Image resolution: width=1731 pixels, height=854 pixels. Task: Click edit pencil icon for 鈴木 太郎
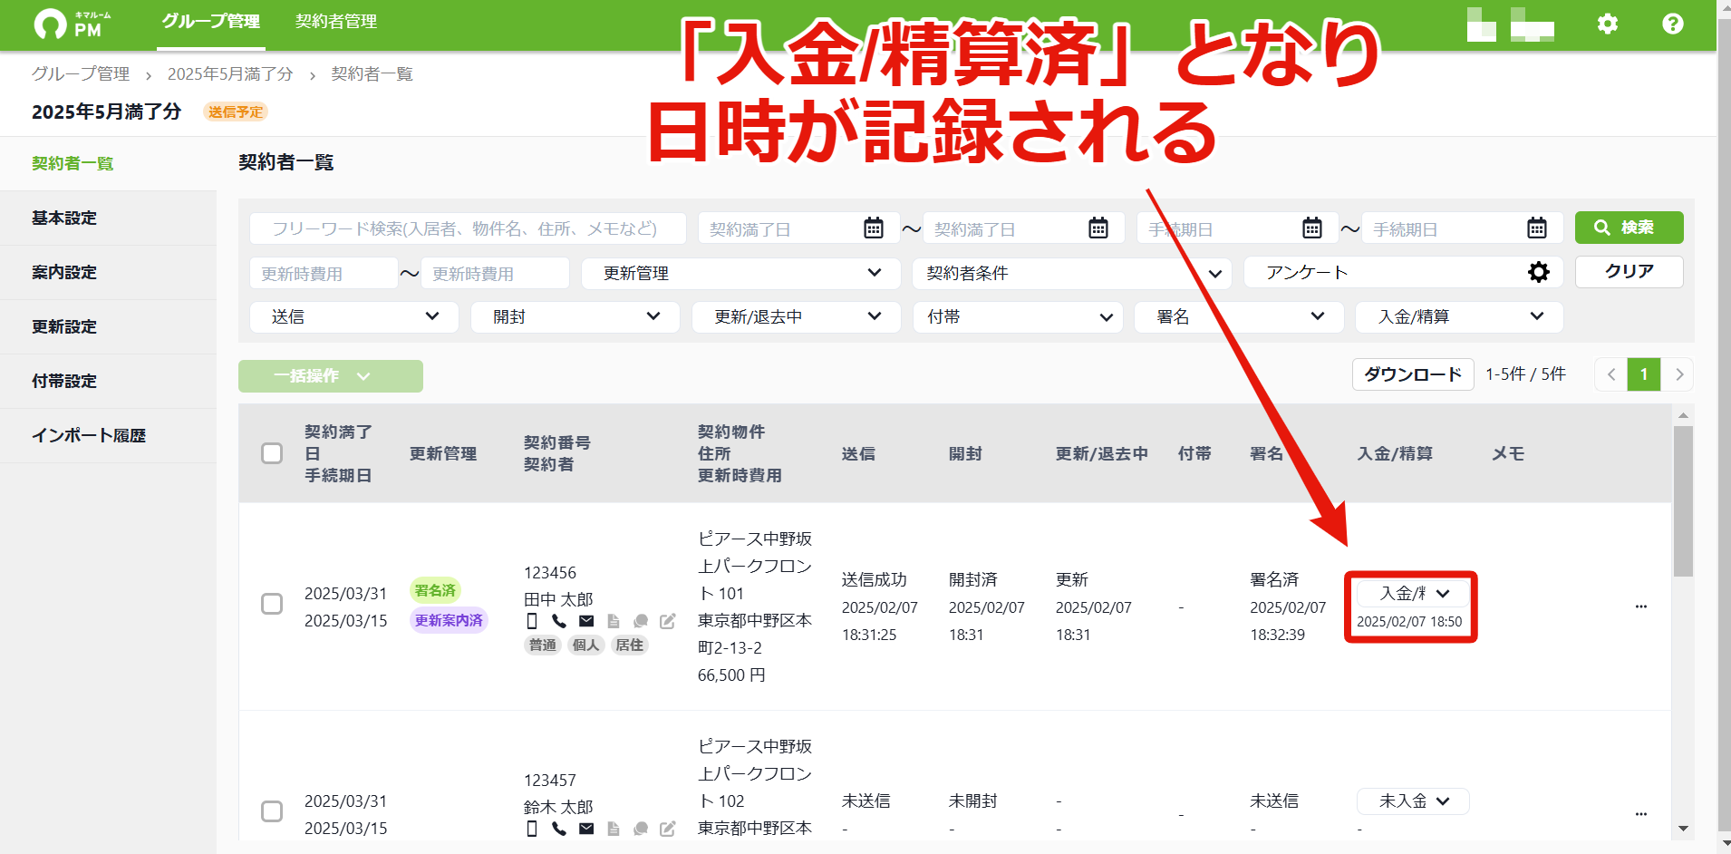click(x=668, y=829)
